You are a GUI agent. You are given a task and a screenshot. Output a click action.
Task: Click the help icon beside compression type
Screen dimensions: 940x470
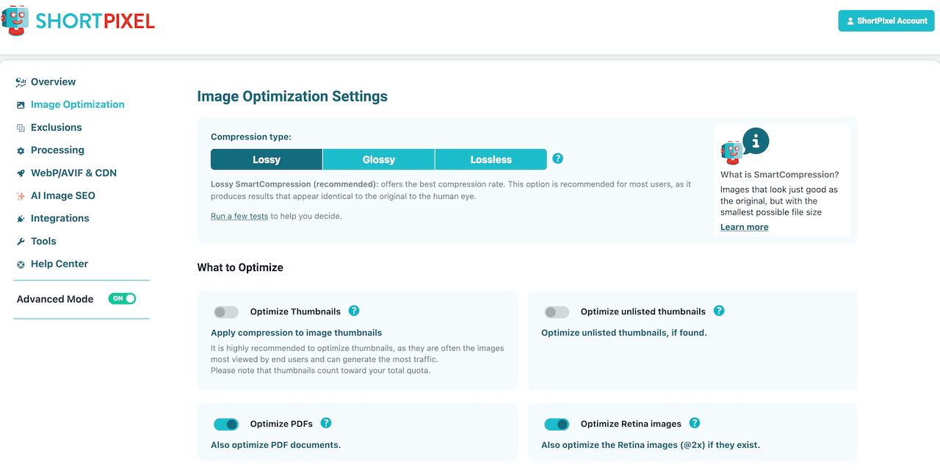click(557, 159)
